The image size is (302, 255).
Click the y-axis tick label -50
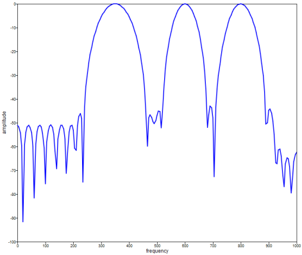tap(13, 123)
